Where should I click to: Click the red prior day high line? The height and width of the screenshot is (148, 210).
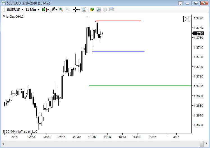point(118,21)
